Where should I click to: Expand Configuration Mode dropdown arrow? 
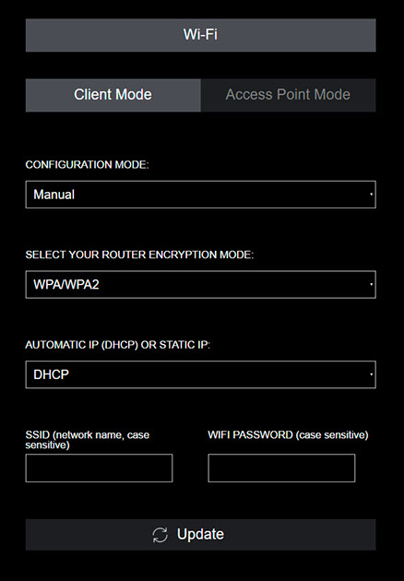click(x=371, y=195)
